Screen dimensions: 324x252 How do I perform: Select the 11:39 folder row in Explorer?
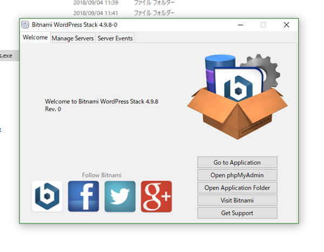point(124,3)
